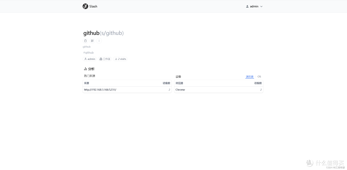Open the three-dot more options menu
Screen dimensions: 347x170
point(99,41)
